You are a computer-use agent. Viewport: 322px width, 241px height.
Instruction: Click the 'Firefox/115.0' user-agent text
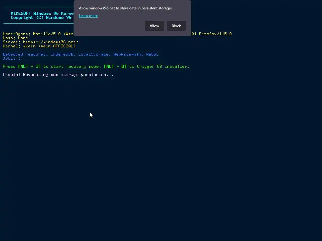tap(215, 34)
